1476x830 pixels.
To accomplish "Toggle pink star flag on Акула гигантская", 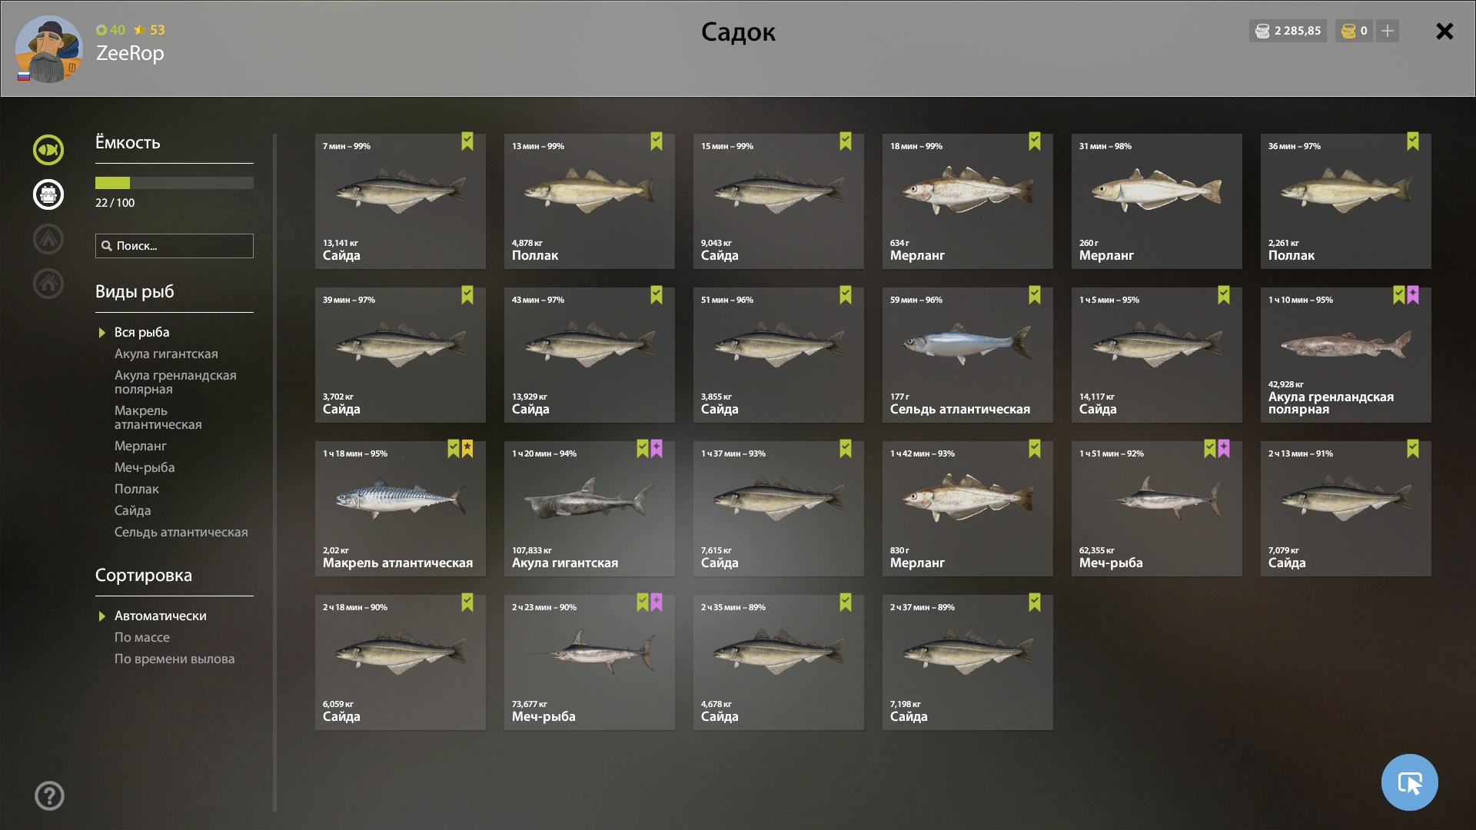I will click(x=657, y=449).
